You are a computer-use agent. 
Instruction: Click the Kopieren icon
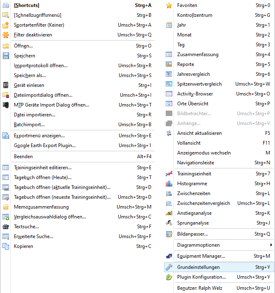6,246
